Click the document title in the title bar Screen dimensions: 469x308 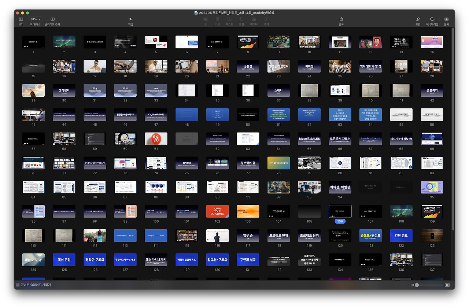coord(237,13)
